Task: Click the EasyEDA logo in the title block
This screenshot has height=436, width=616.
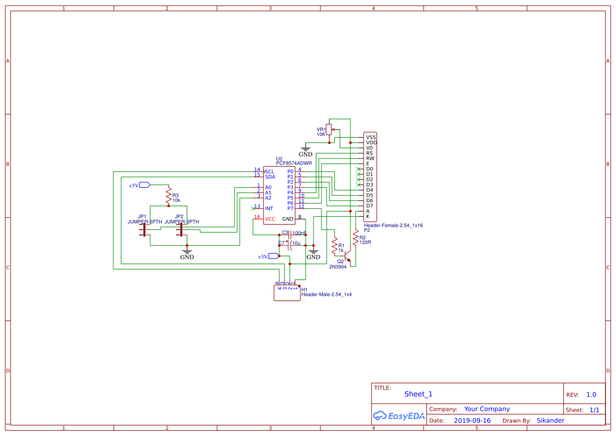Action: [x=398, y=416]
